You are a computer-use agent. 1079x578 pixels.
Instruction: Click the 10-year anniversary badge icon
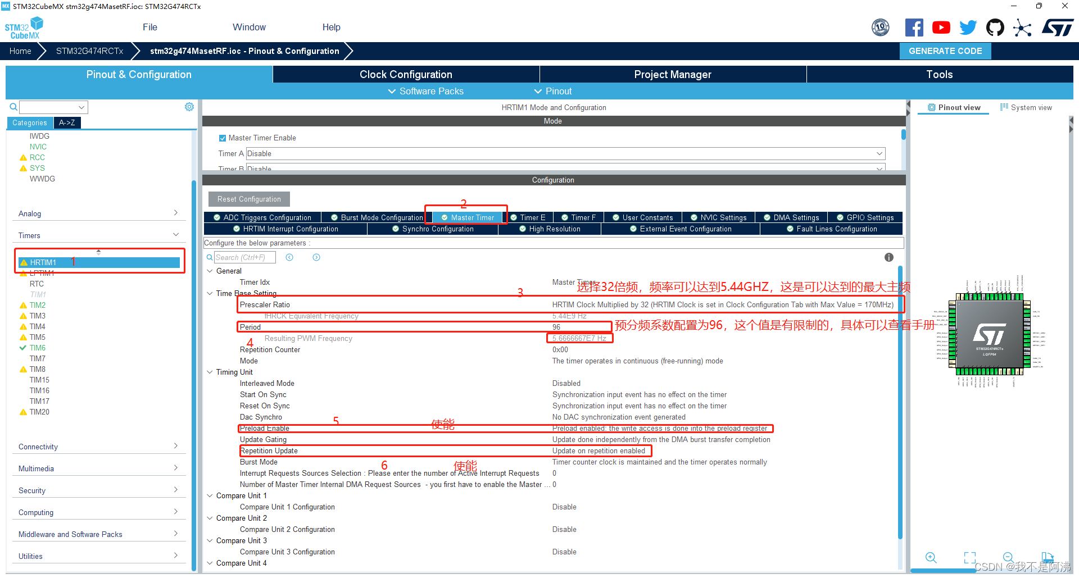pos(881,27)
